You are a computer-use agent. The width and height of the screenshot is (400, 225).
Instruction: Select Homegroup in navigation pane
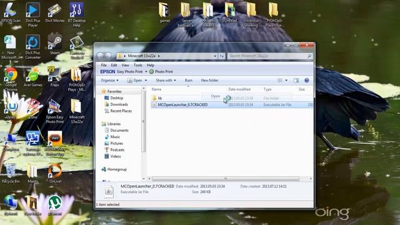click(x=114, y=169)
